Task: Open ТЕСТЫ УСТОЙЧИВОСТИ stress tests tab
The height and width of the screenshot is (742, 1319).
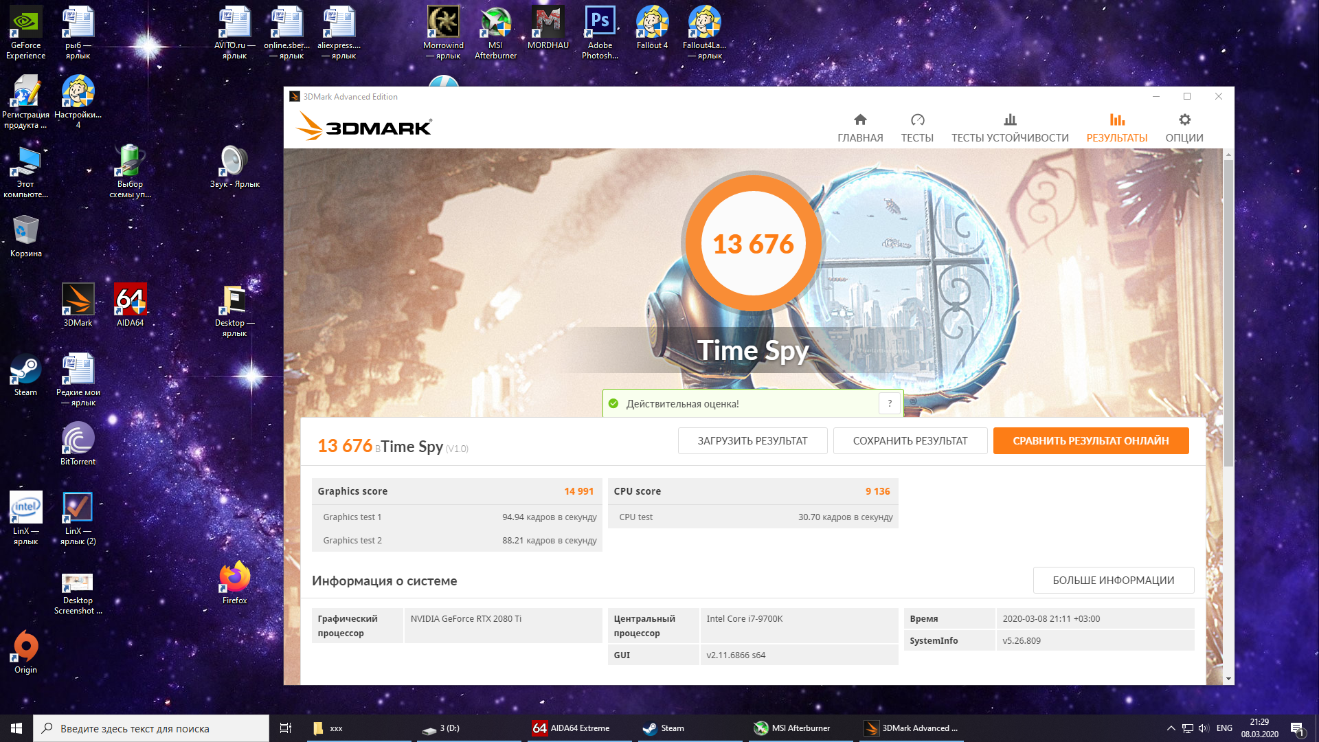Action: click(1009, 128)
